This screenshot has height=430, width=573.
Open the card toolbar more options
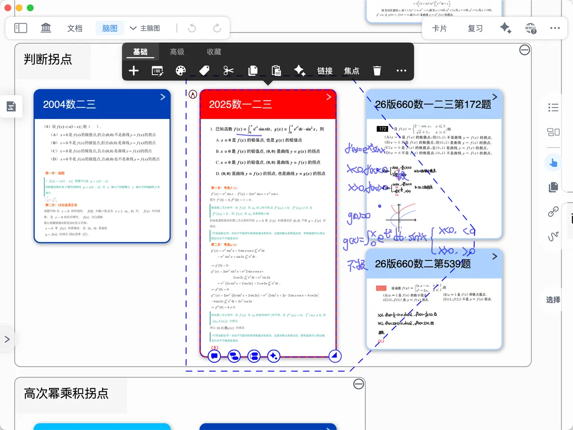(401, 71)
